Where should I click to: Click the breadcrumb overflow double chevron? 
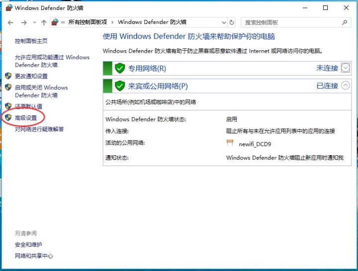click(63, 22)
